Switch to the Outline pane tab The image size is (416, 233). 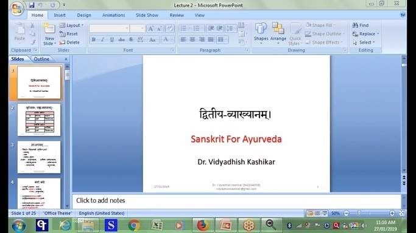(x=41, y=59)
